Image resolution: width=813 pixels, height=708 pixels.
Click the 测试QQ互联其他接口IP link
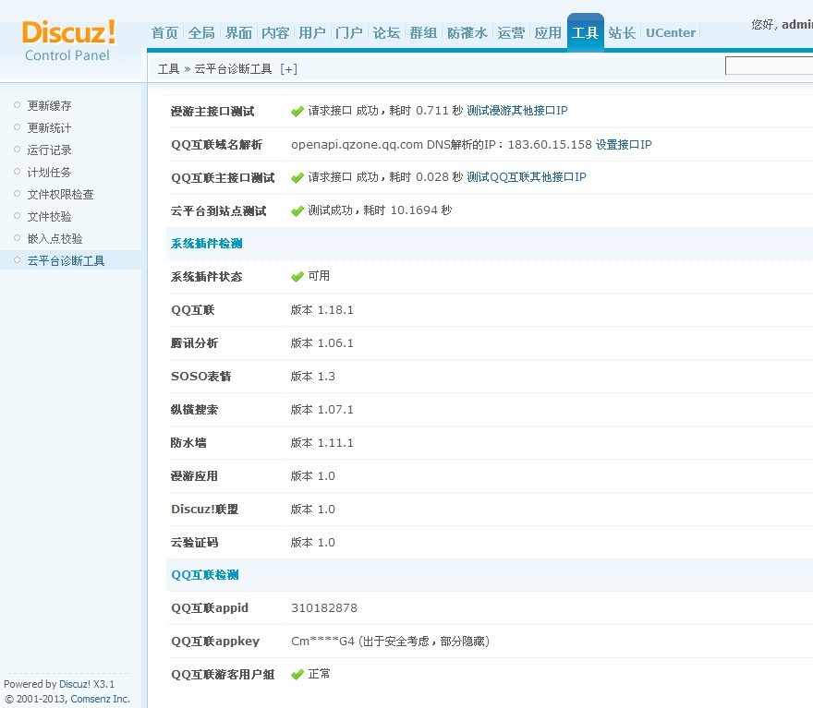point(527,177)
